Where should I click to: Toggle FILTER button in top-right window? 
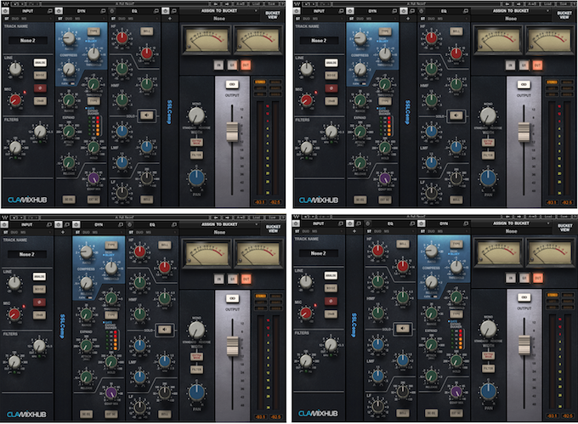pos(488,155)
